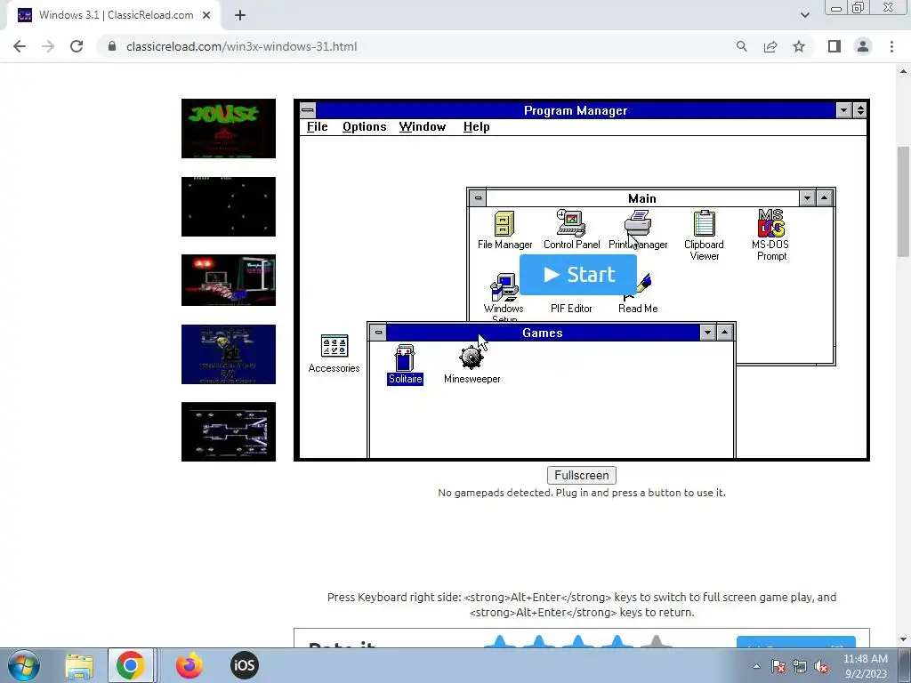Click the browser back arrow
The width and height of the screenshot is (911, 683).
[x=20, y=46]
